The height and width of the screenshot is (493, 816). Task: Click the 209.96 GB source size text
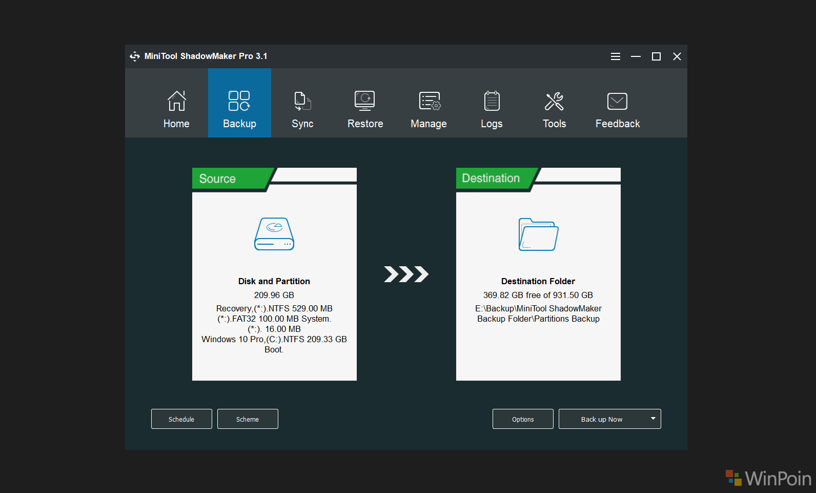(274, 295)
